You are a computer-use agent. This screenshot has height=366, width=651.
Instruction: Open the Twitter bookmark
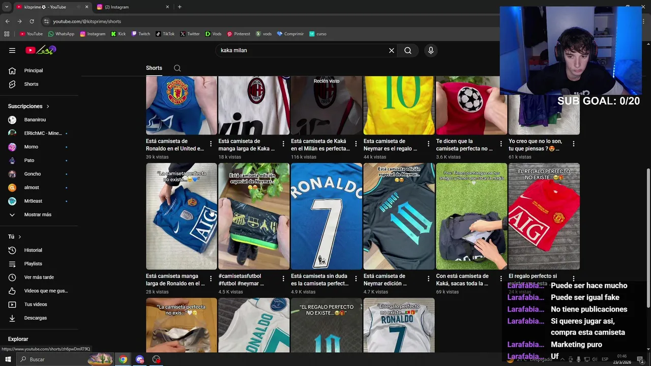pos(190,34)
